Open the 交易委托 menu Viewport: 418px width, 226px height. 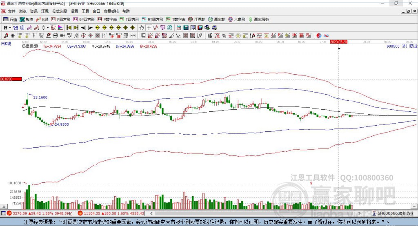point(111,11)
